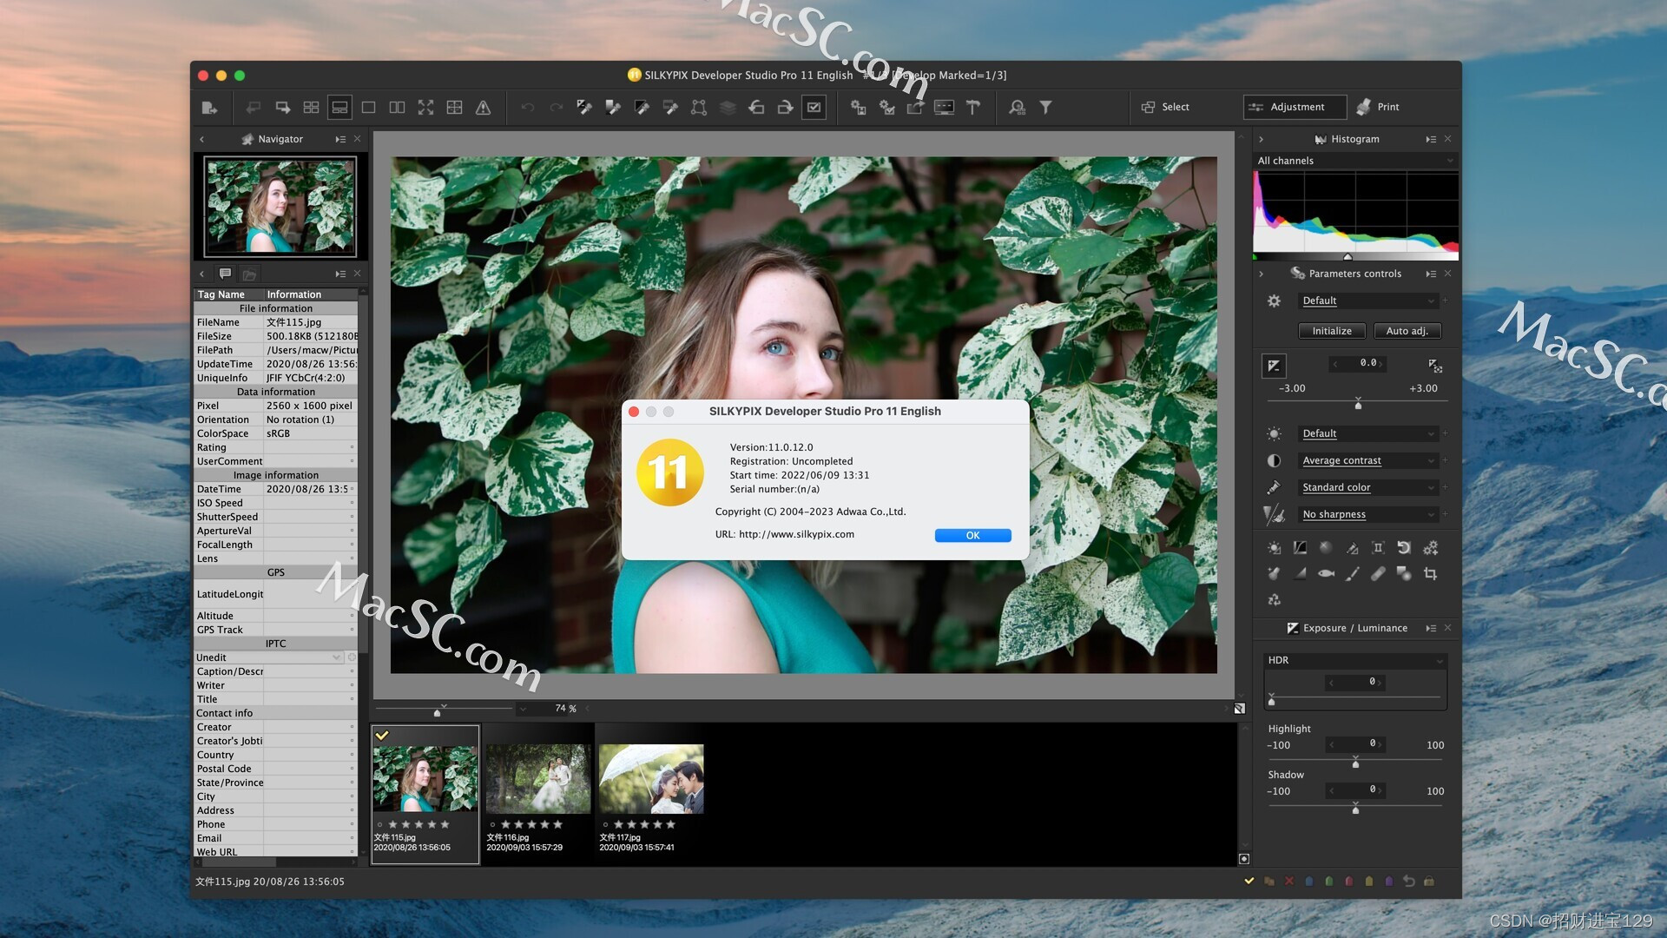Open the fine color controller sphere icon

pyautogui.click(x=1326, y=548)
